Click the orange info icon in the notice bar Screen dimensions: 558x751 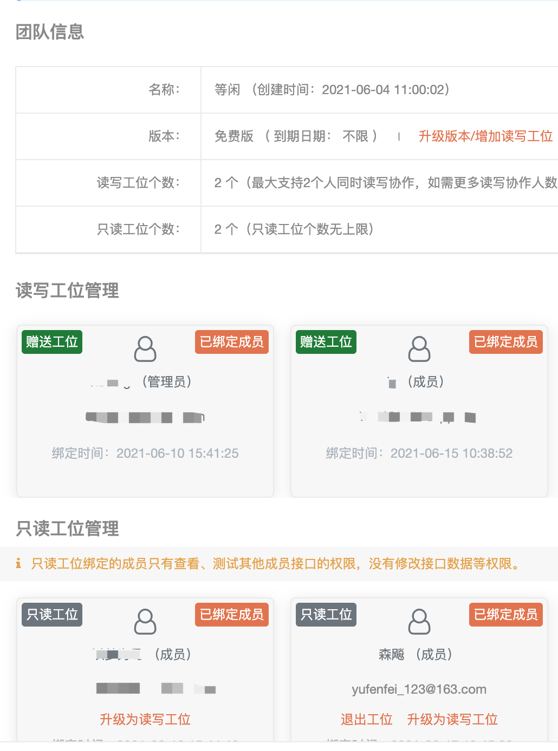18,563
